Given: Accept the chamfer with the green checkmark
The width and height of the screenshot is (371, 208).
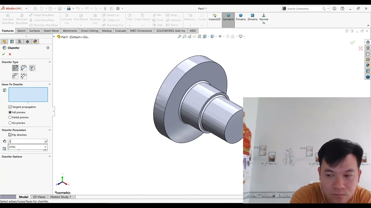Looking at the screenshot, I should (3, 54).
